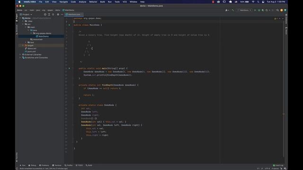Select the MainDemo.java editor tab
303x170 pixels.
pyautogui.click(x=74, y=15)
